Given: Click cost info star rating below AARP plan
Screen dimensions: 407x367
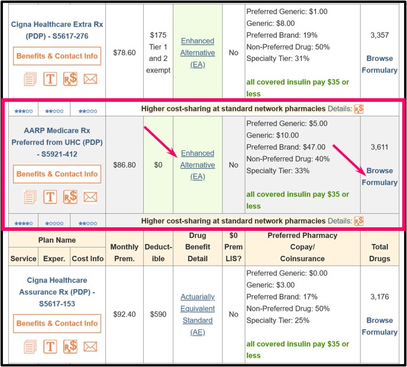Looking at the screenshot, I should coord(88,223).
